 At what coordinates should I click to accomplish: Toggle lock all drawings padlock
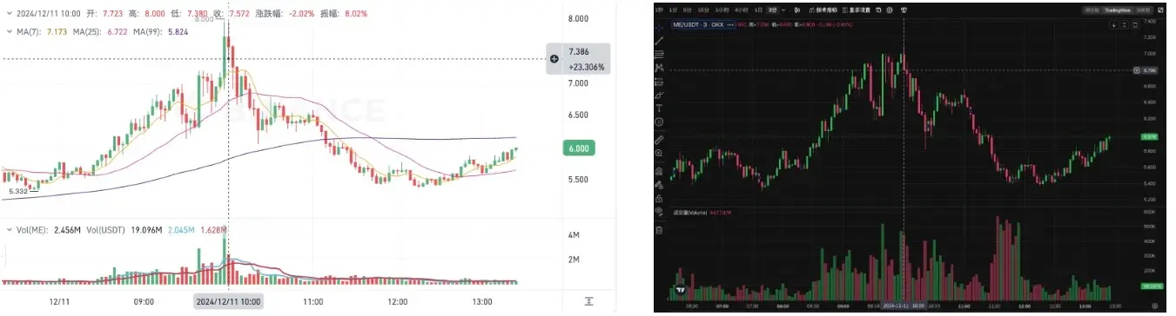659,198
